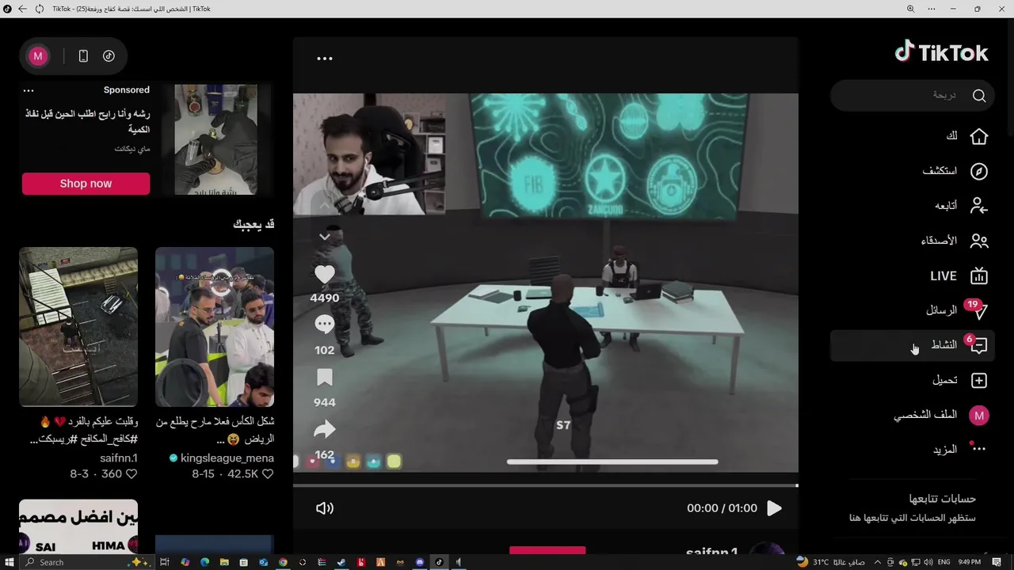
Task: Open Microsoft Edge from the taskbar
Action: (204, 562)
